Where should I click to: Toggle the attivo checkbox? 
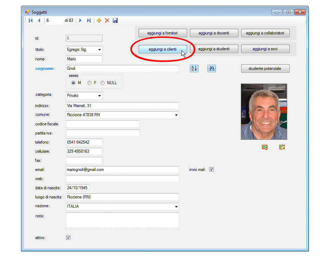click(68, 238)
